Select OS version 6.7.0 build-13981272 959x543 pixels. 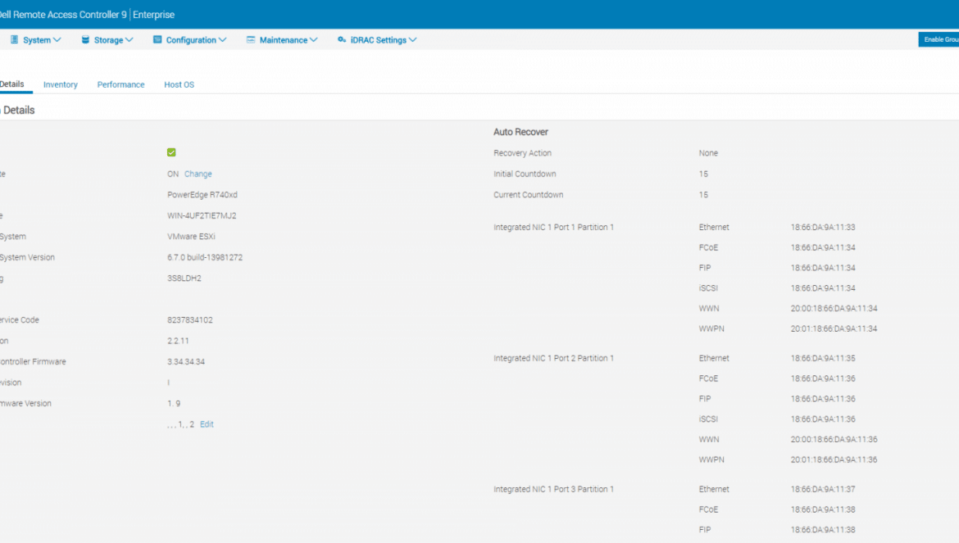coord(205,257)
